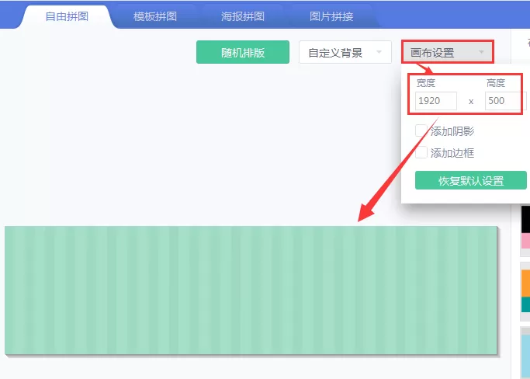Screen dimensions: 530x379
Task: Select the 图片拼接 tab
Action: pyautogui.click(x=331, y=16)
